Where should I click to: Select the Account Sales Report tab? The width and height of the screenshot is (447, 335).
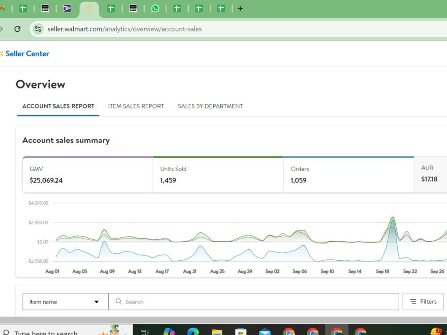(58, 106)
